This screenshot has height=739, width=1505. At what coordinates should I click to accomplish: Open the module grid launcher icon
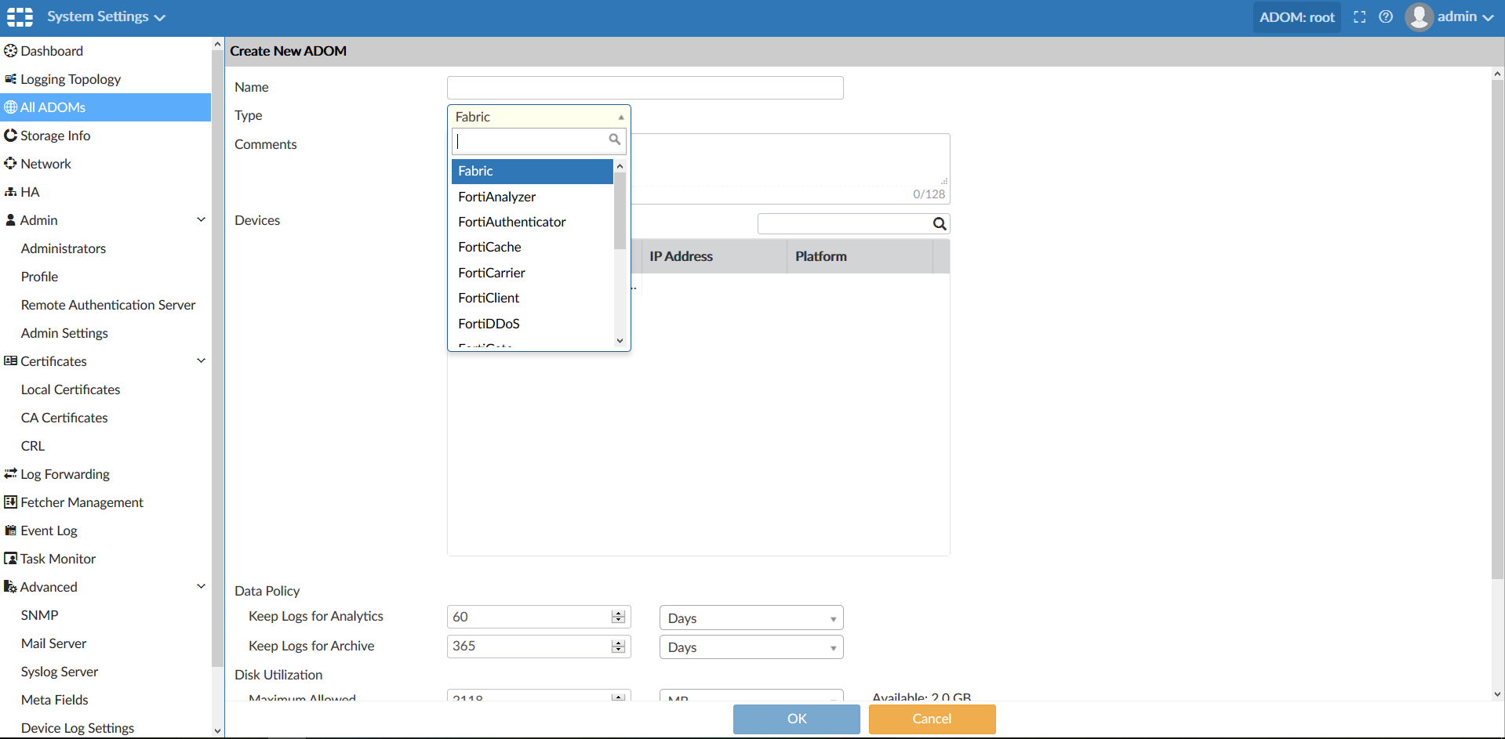click(20, 16)
